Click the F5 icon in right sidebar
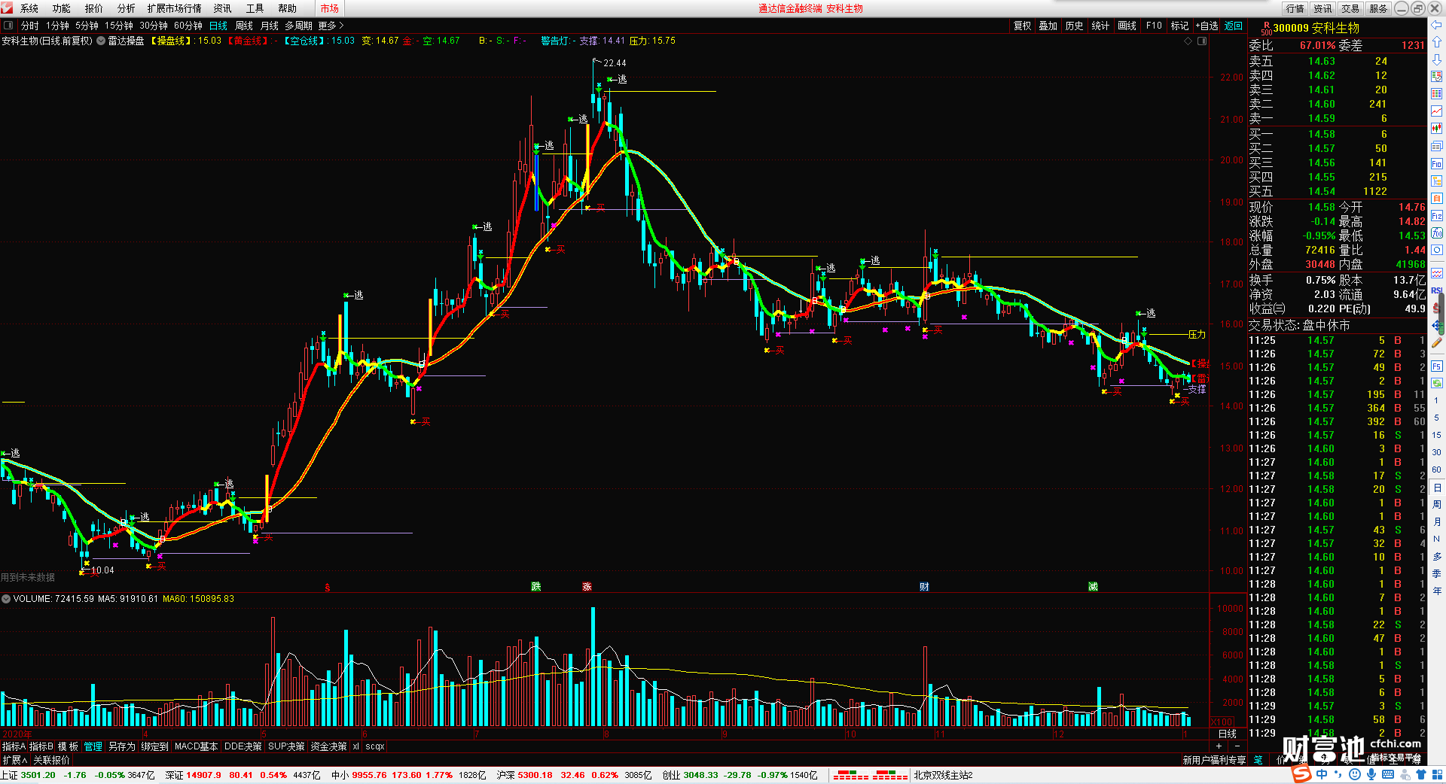 tap(1436, 366)
